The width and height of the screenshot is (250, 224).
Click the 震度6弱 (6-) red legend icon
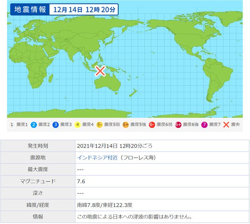click(152, 125)
